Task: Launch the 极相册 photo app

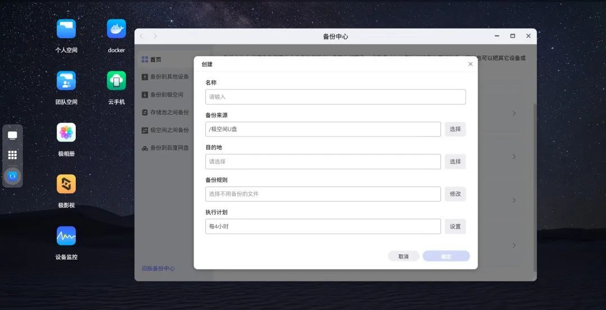Action: coord(66,133)
